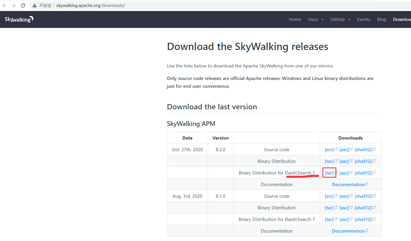
Task: Download 8.1.0 Source code [src]
Action: click(x=329, y=196)
